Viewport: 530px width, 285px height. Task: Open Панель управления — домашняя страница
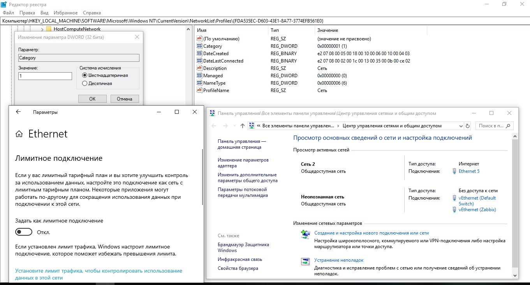242,144
